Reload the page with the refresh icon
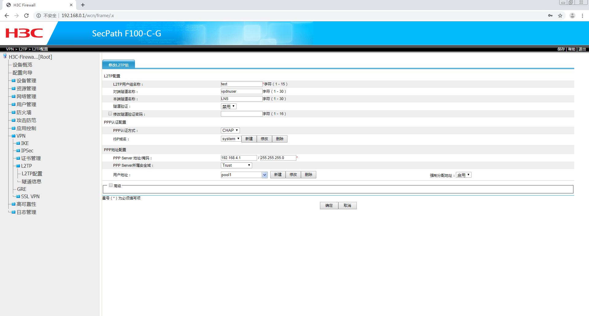Viewport: 589px width, 316px height. [x=26, y=16]
